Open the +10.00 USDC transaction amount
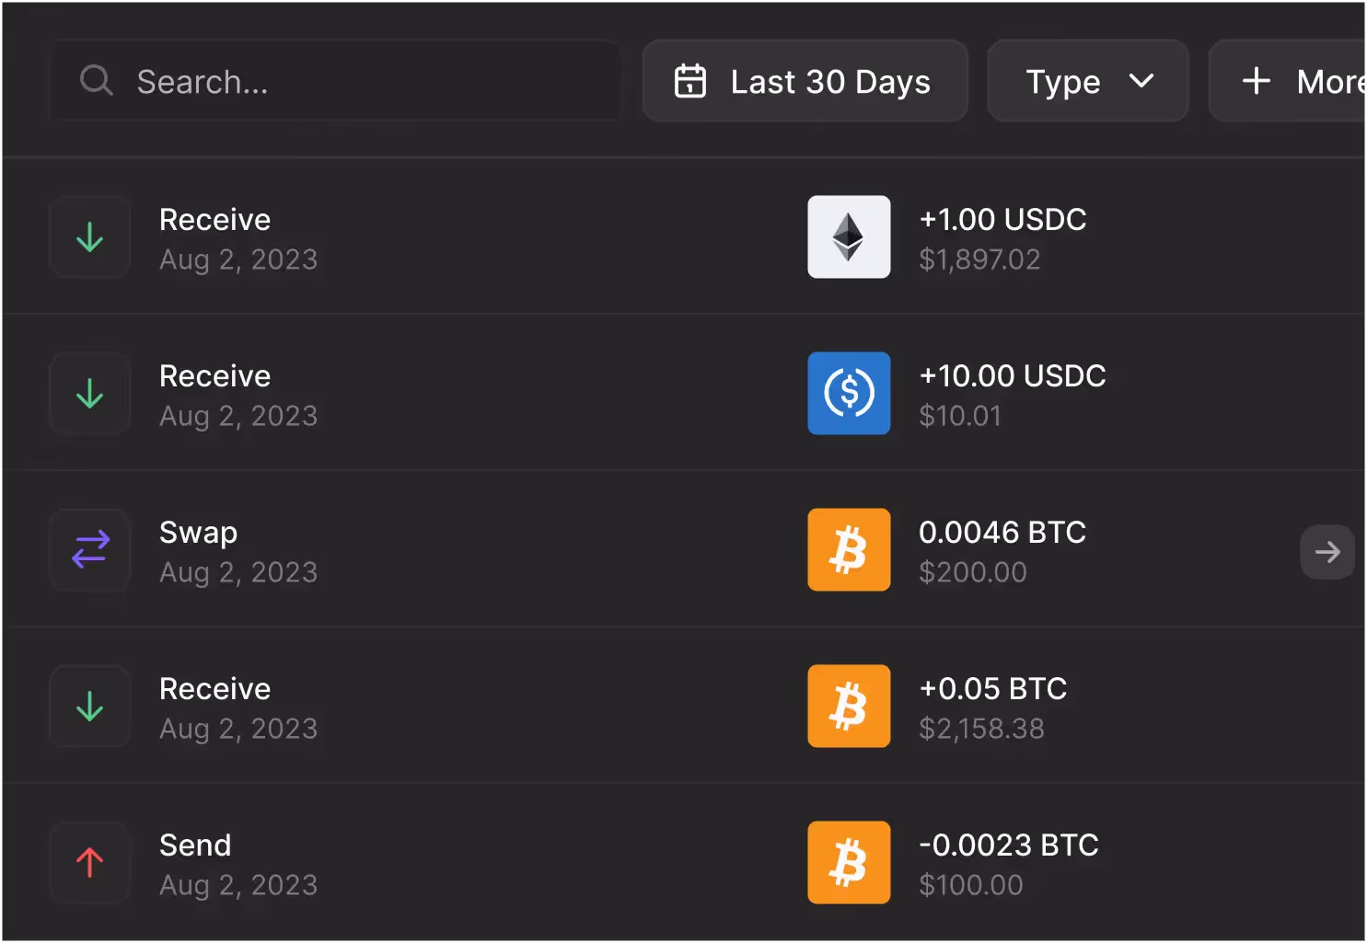This screenshot has height=943, width=1367. (1012, 376)
